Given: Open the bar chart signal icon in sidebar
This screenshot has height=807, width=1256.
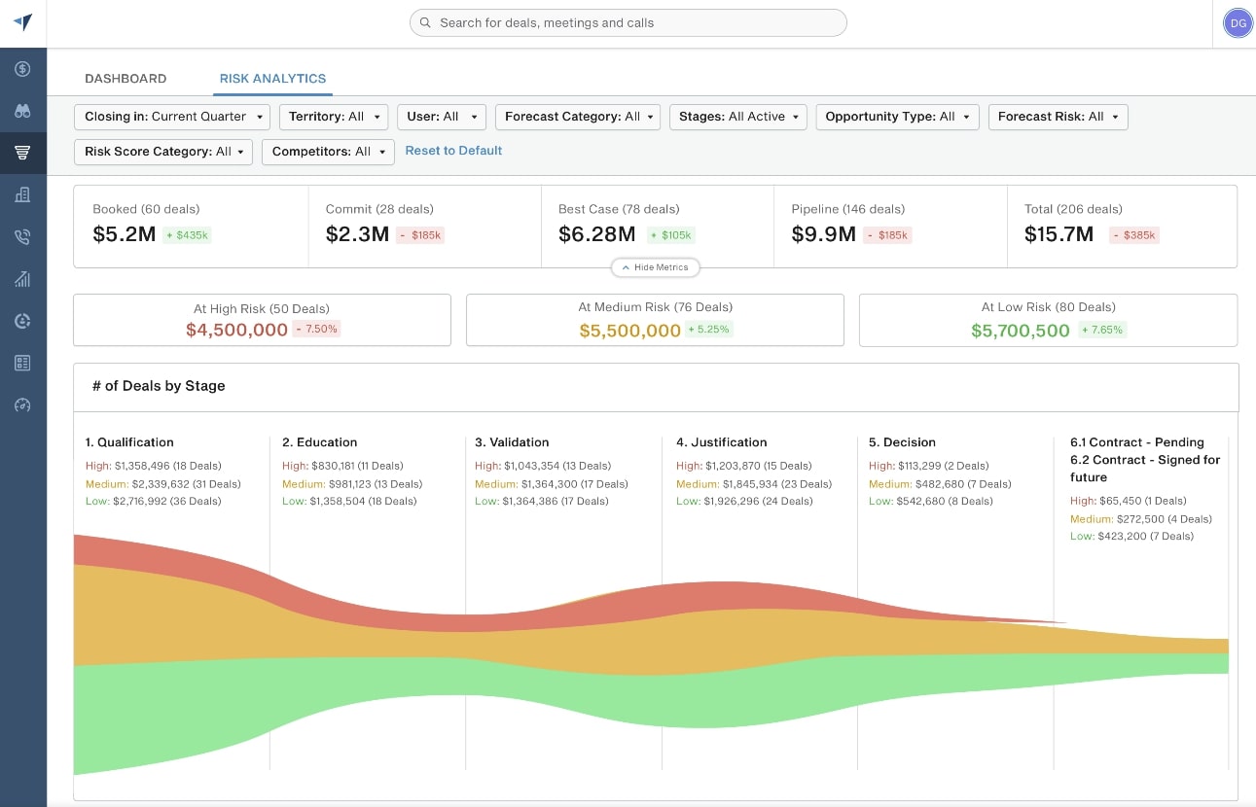Looking at the screenshot, I should click(x=22, y=279).
